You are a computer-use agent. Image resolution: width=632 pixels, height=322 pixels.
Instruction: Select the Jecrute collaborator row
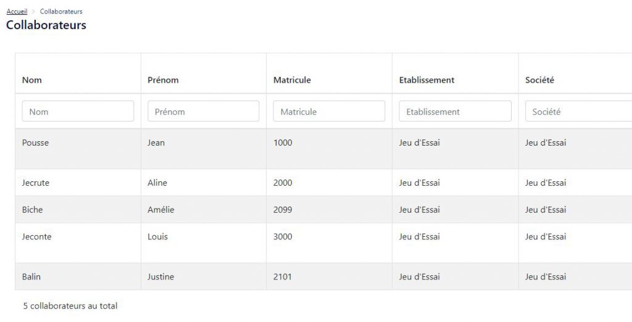[323, 183]
